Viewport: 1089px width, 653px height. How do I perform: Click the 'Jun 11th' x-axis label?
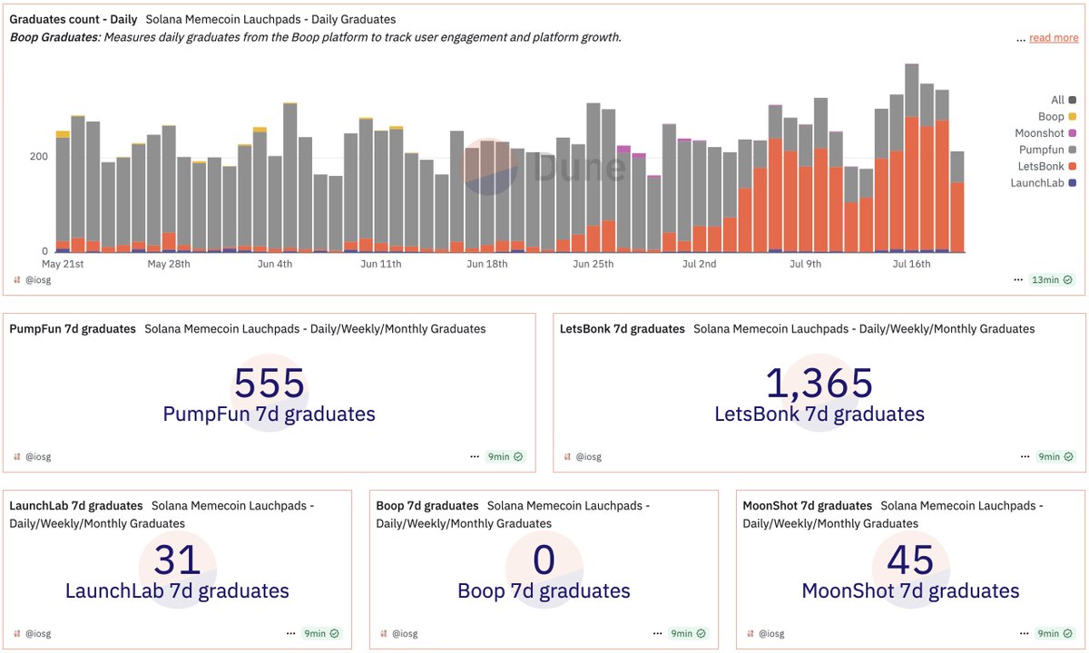click(x=380, y=264)
